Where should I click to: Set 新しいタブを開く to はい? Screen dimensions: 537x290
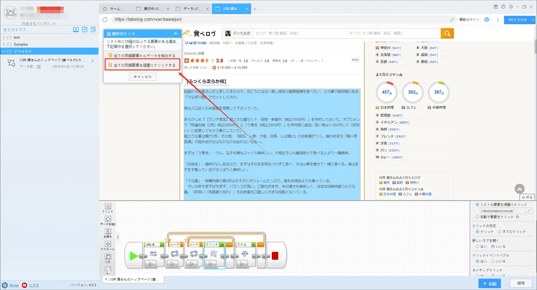(477, 246)
